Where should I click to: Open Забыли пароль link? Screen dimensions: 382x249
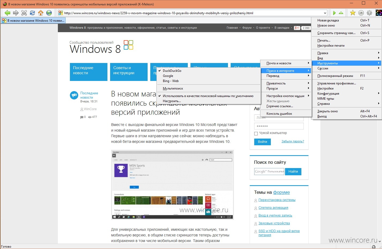293,142
